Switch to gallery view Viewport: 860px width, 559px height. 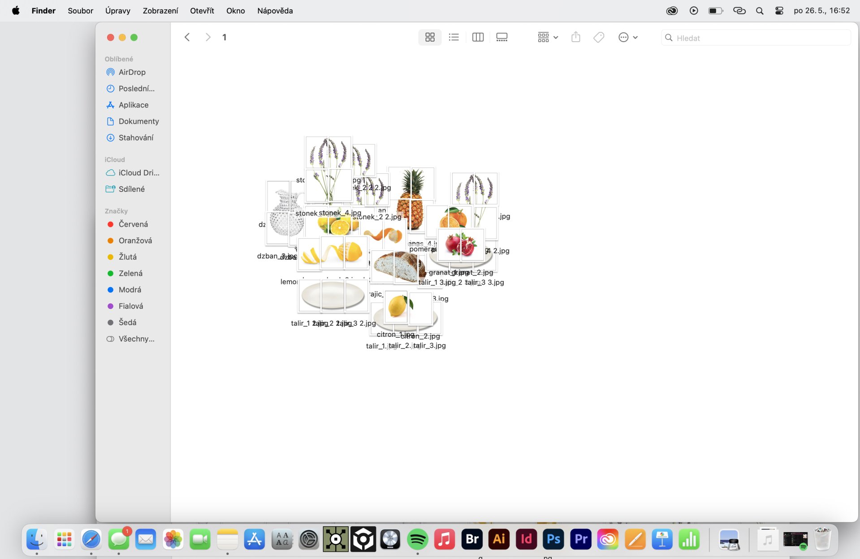pyautogui.click(x=501, y=38)
